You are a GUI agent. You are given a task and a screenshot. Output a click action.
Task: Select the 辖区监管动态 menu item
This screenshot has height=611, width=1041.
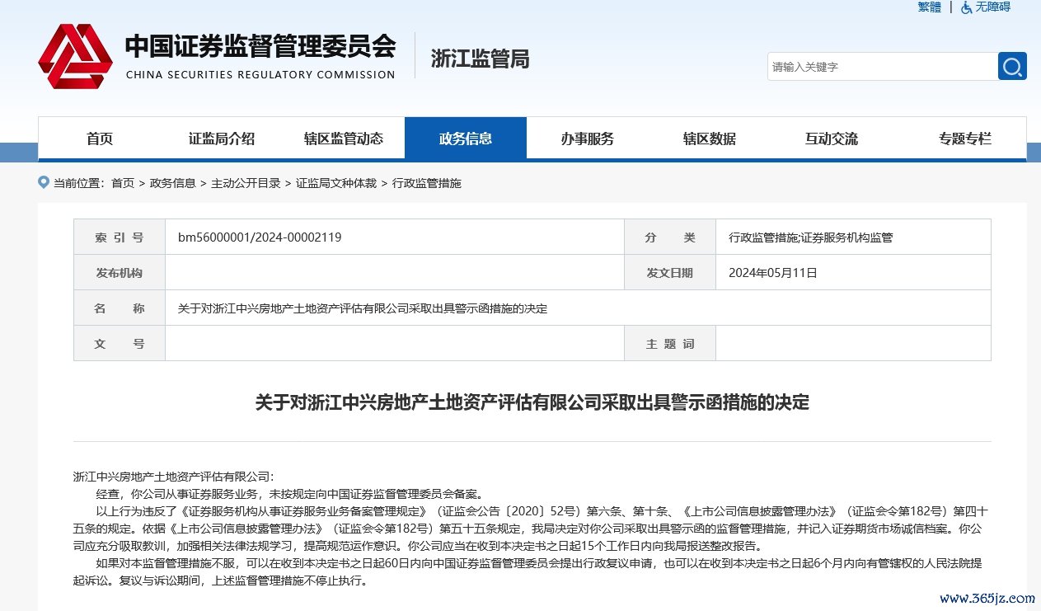tap(344, 139)
